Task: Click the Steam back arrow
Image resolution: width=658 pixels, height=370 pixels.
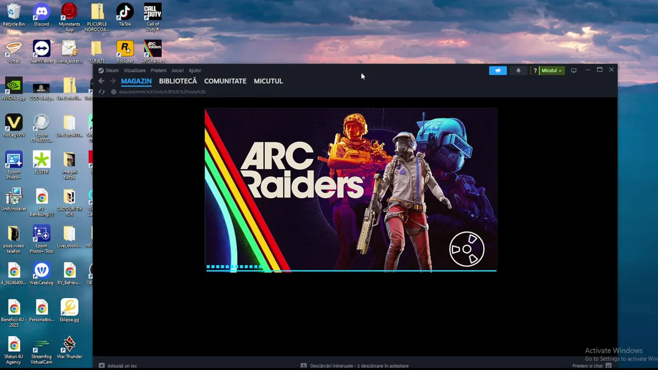Action: pos(101,81)
